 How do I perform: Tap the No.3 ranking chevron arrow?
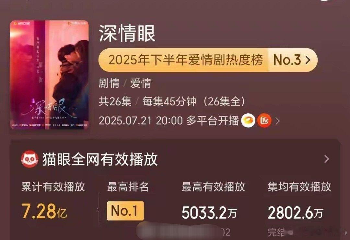pyautogui.click(x=308, y=60)
